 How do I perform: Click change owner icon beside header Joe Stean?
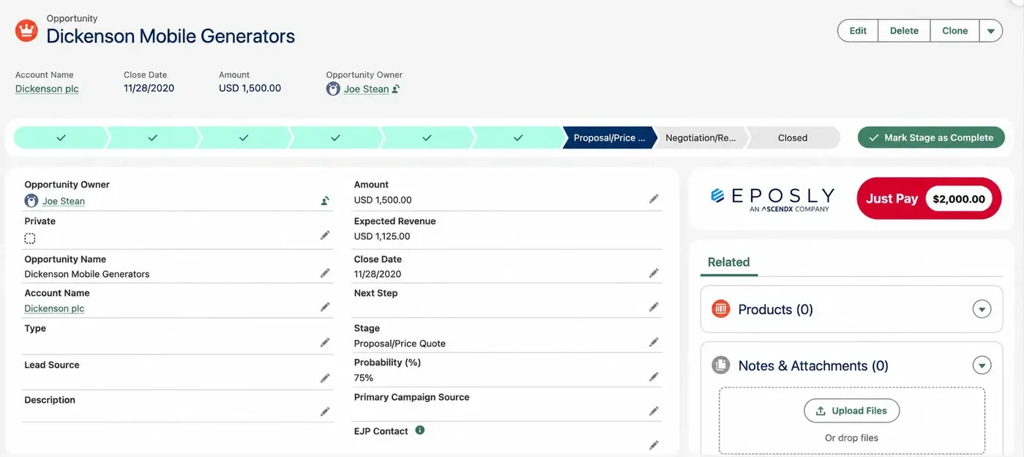coord(396,89)
